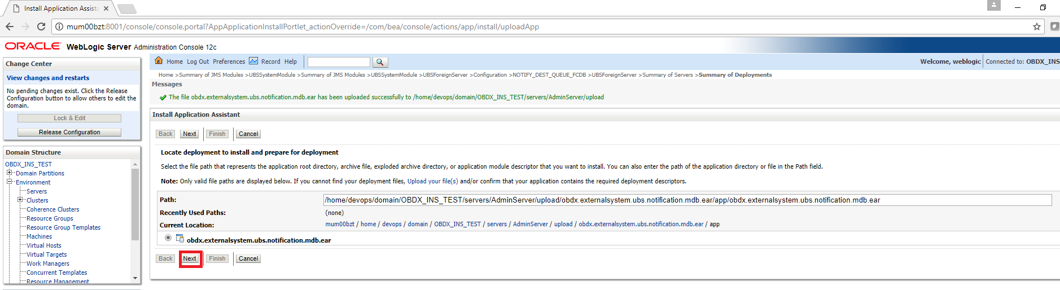Switch to Install Application Assistant browser tab
This screenshot has width=1060, height=290.
pos(61,8)
